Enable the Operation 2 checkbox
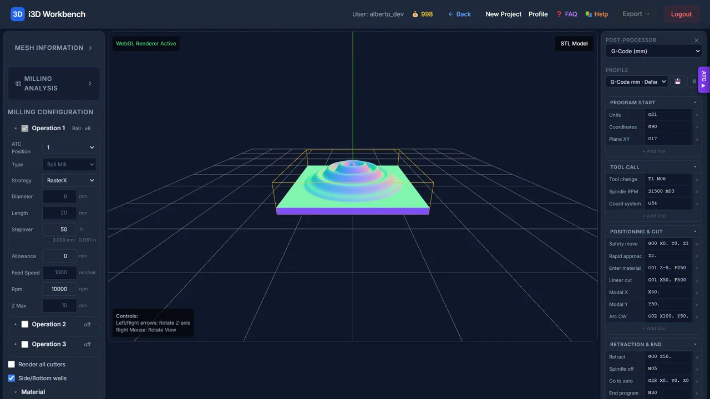 pos(24,325)
